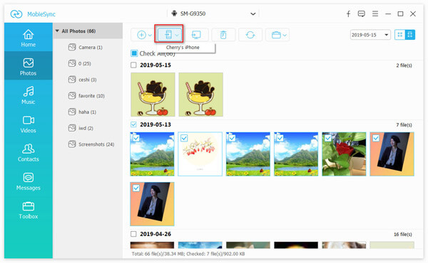Go to Contacts in the sidebar

pos(29,153)
